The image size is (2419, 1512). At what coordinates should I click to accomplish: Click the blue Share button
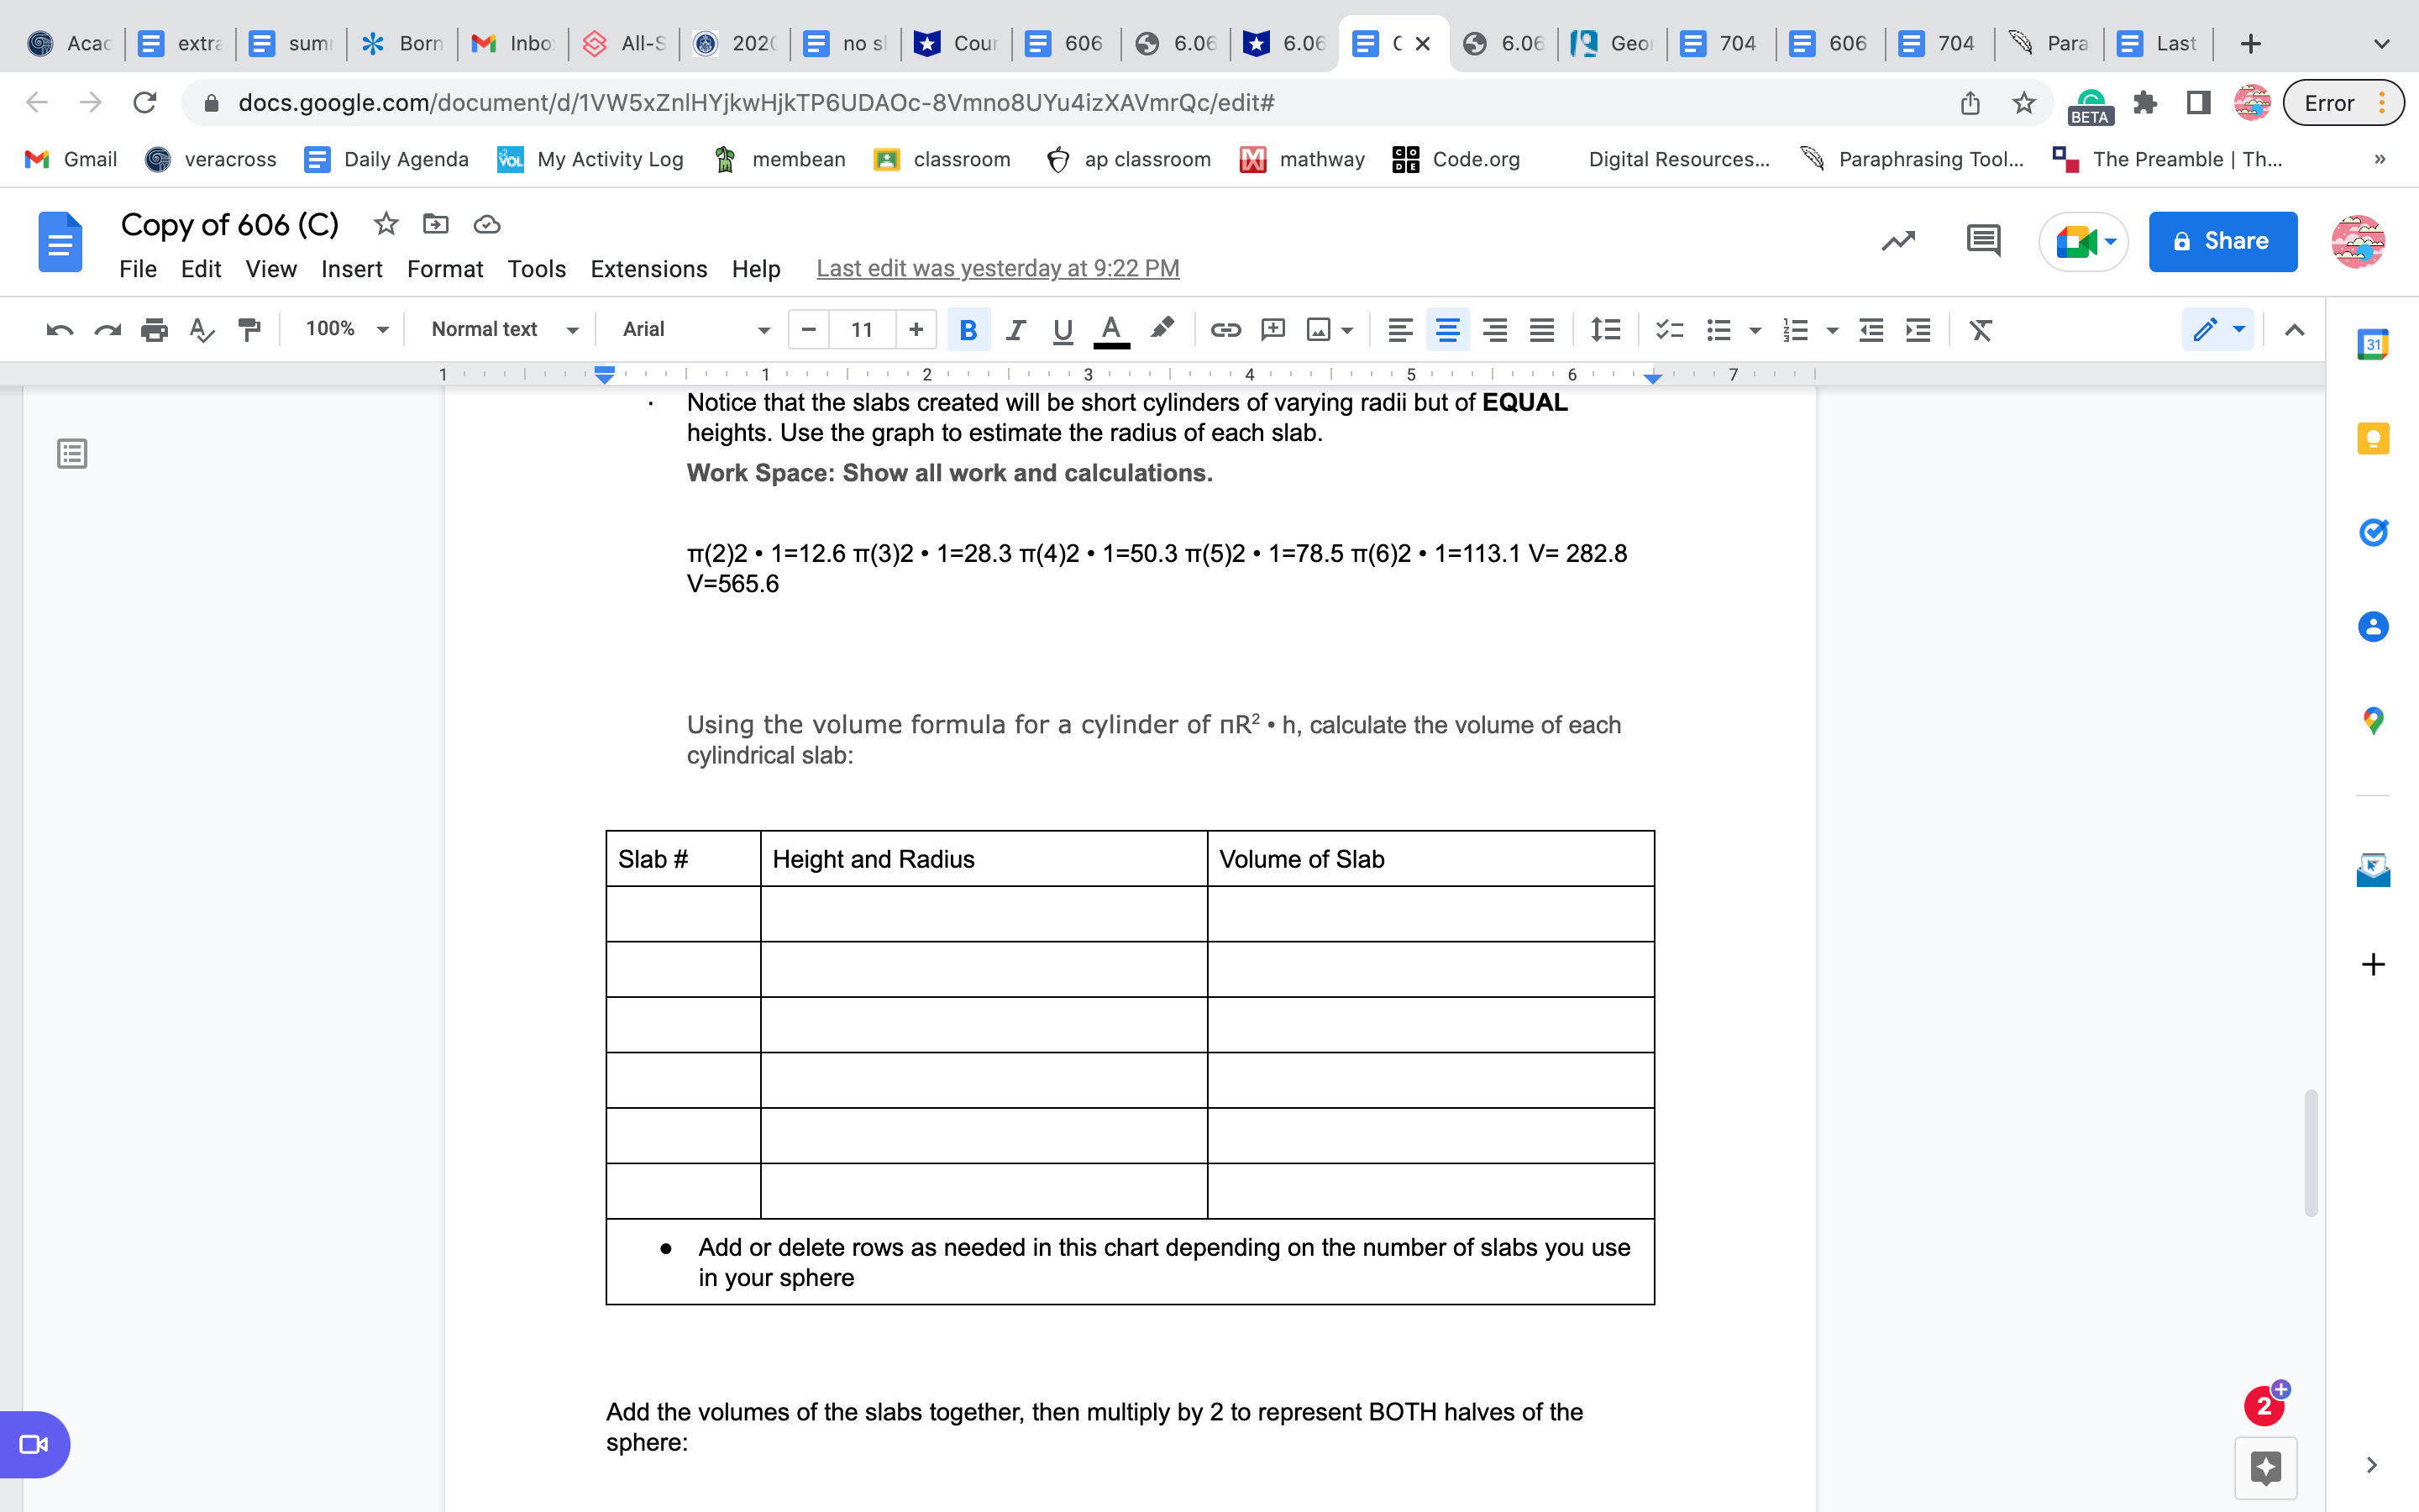2222,241
